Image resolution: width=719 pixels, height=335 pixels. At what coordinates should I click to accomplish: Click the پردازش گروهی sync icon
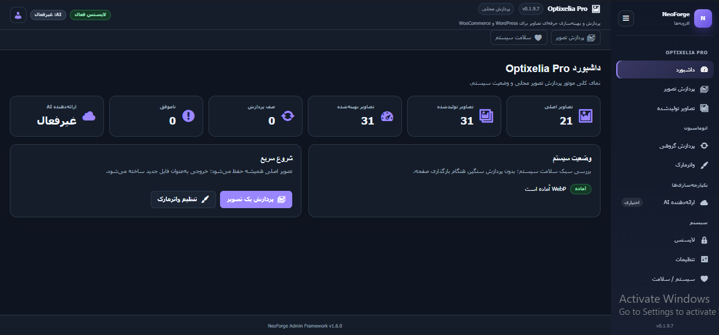pos(704,146)
